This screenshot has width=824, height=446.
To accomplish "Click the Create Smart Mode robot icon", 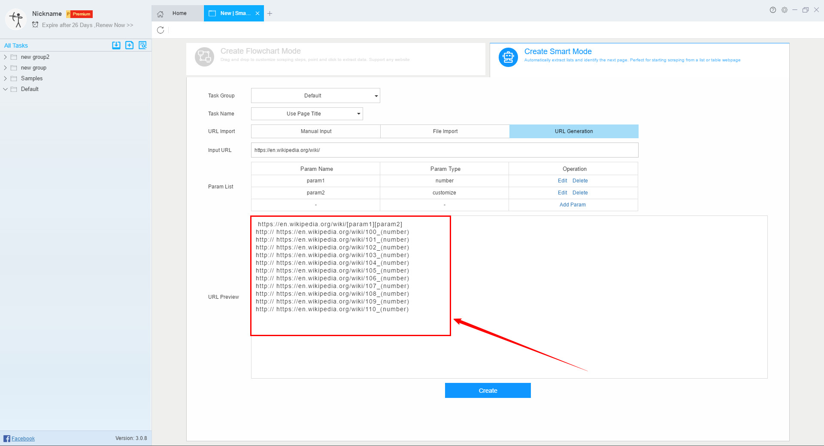I will click(508, 57).
